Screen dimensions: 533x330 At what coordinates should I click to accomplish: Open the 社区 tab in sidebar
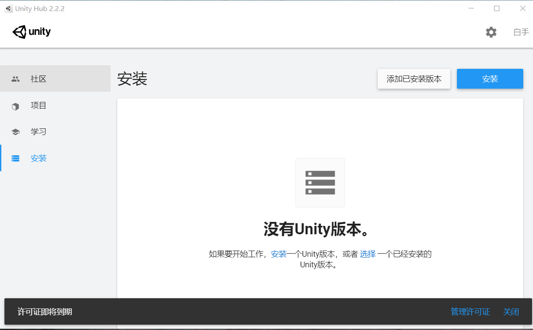55,79
